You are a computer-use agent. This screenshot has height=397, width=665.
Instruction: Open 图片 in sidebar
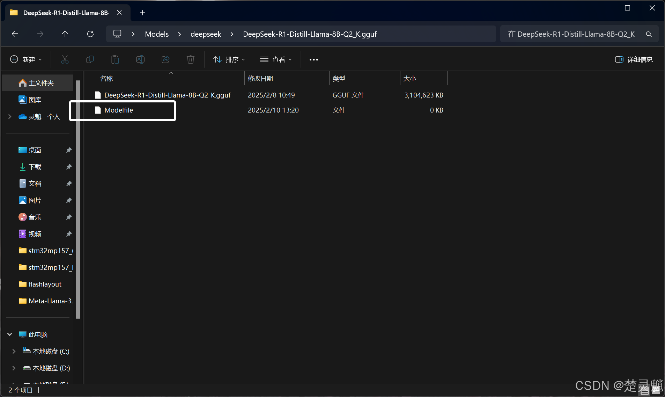pos(35,200)
